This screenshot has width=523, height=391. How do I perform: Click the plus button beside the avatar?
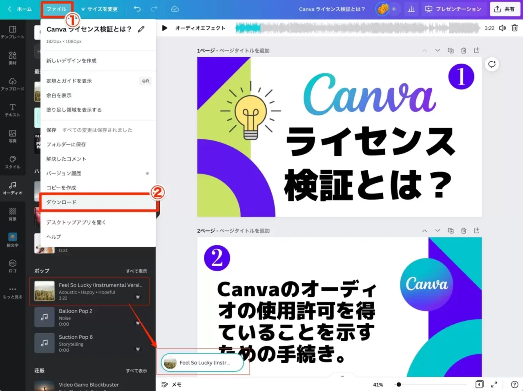tap(394, 9)
